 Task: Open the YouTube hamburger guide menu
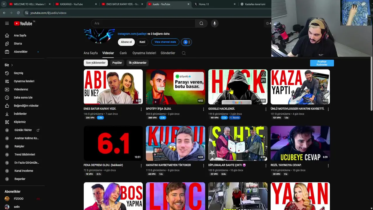(x=7, y=23)
